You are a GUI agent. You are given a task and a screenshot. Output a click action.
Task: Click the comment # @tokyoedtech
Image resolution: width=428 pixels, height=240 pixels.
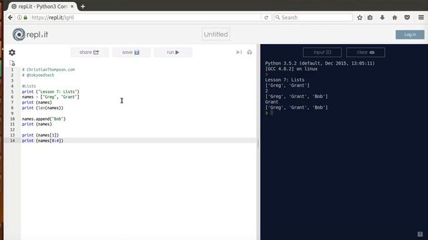point(38,75)
